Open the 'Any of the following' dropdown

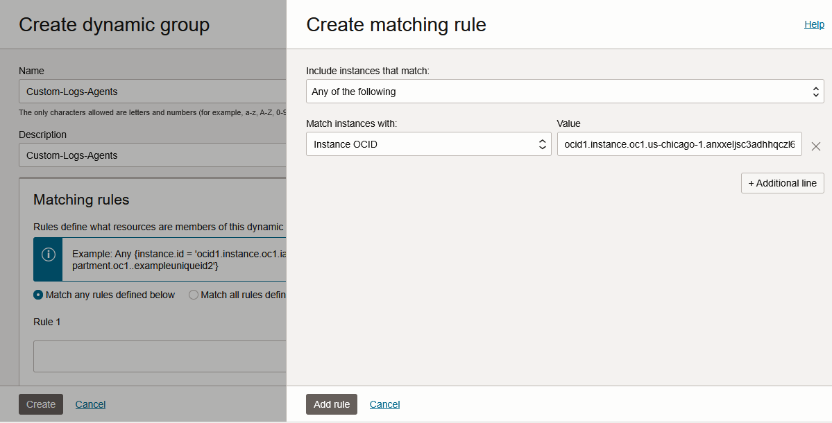pyautogui.click(x=564, y=92)
